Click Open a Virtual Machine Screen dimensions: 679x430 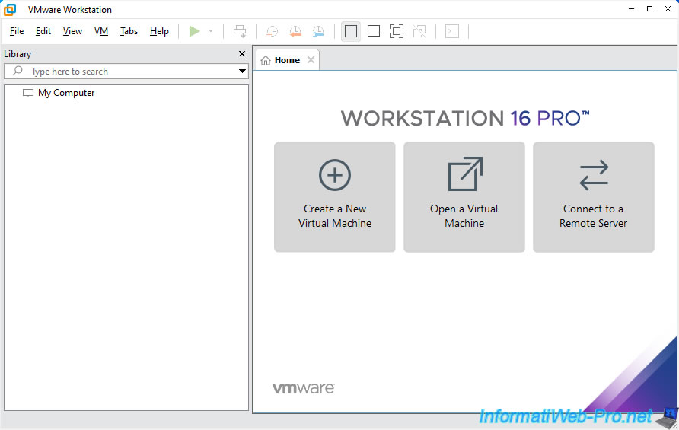pos(464,197)
